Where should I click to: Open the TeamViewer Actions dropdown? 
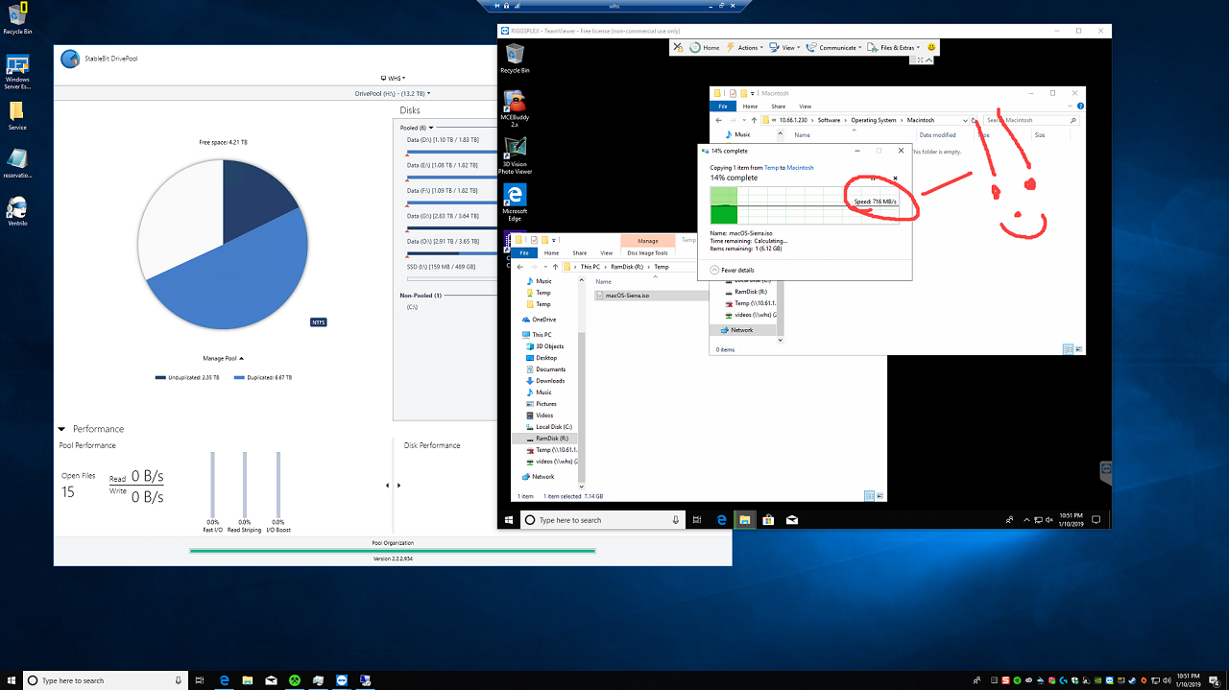point(747,47)
